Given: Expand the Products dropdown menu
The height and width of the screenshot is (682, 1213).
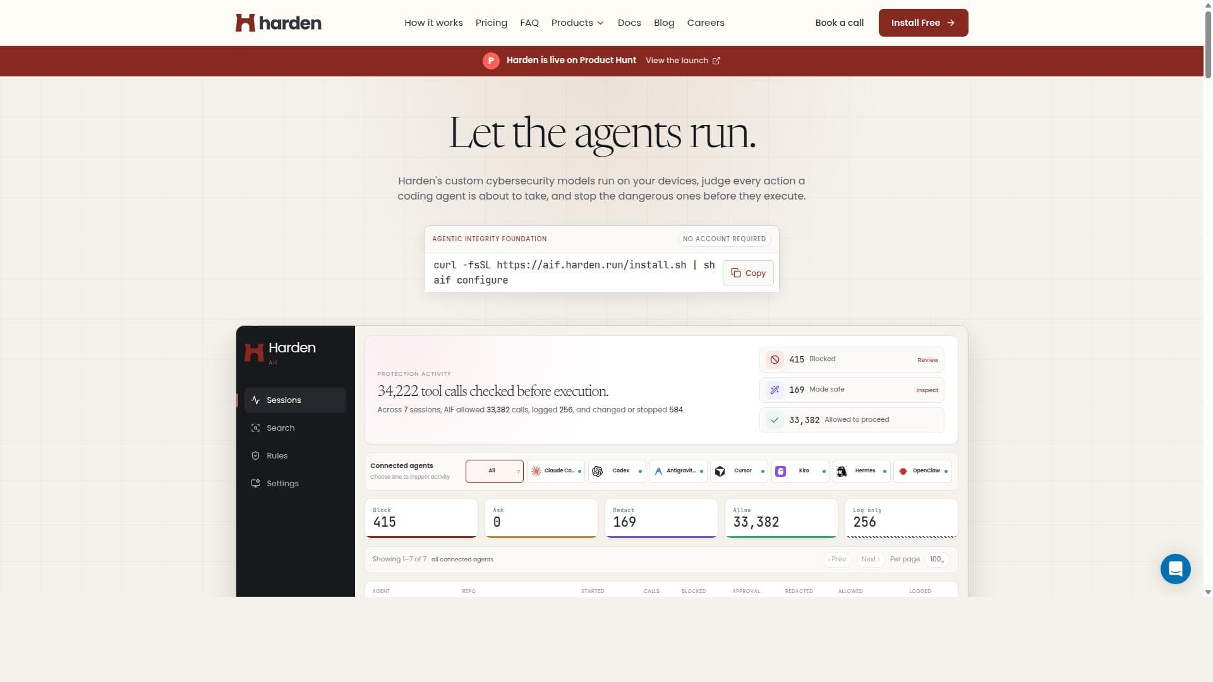Looking at the screenshot, I should (x=577, y=23).
